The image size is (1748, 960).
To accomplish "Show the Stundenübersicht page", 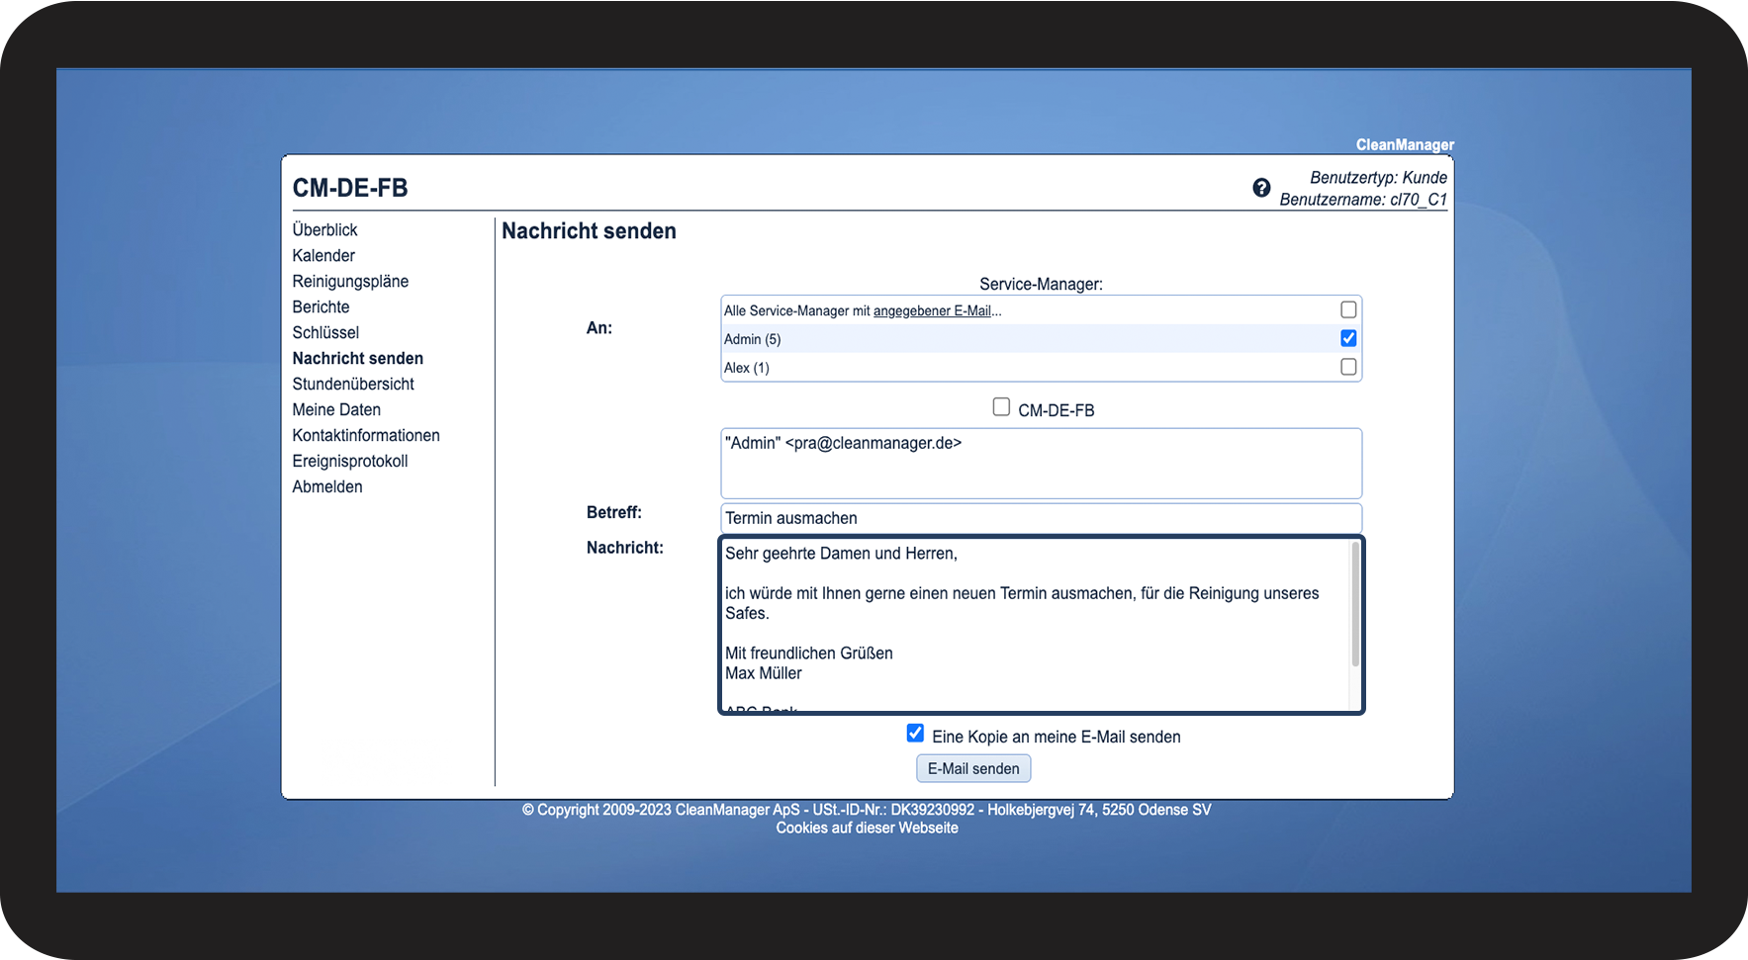I will [x=353, y=384].
